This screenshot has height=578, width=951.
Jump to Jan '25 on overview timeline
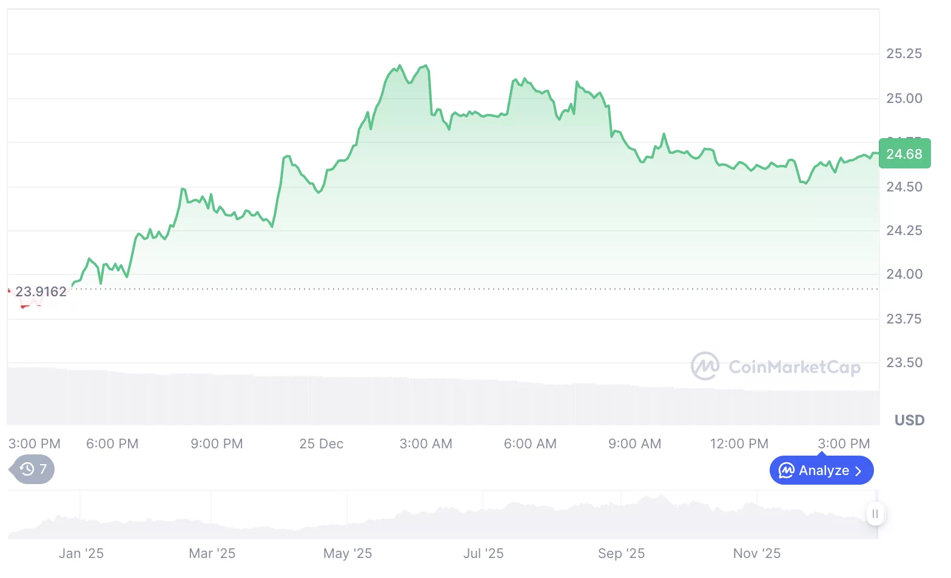tap(81, 553)
